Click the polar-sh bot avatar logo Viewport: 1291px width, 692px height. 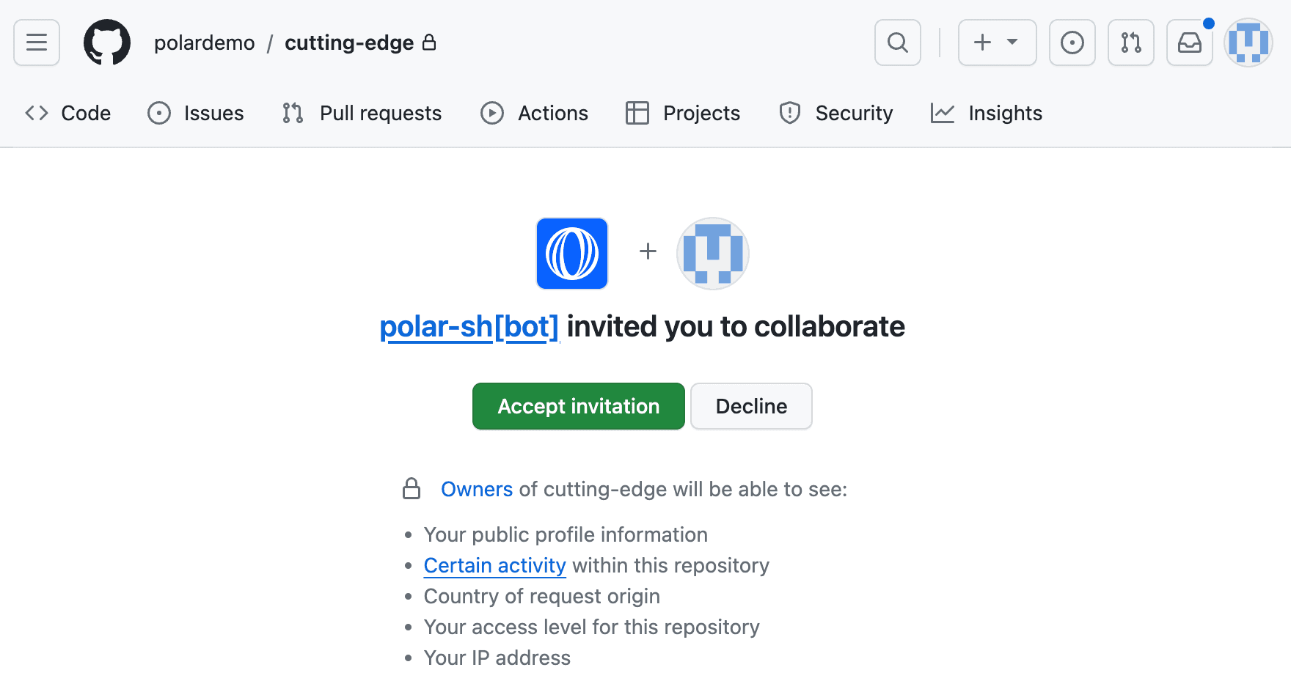pos(572,254)
